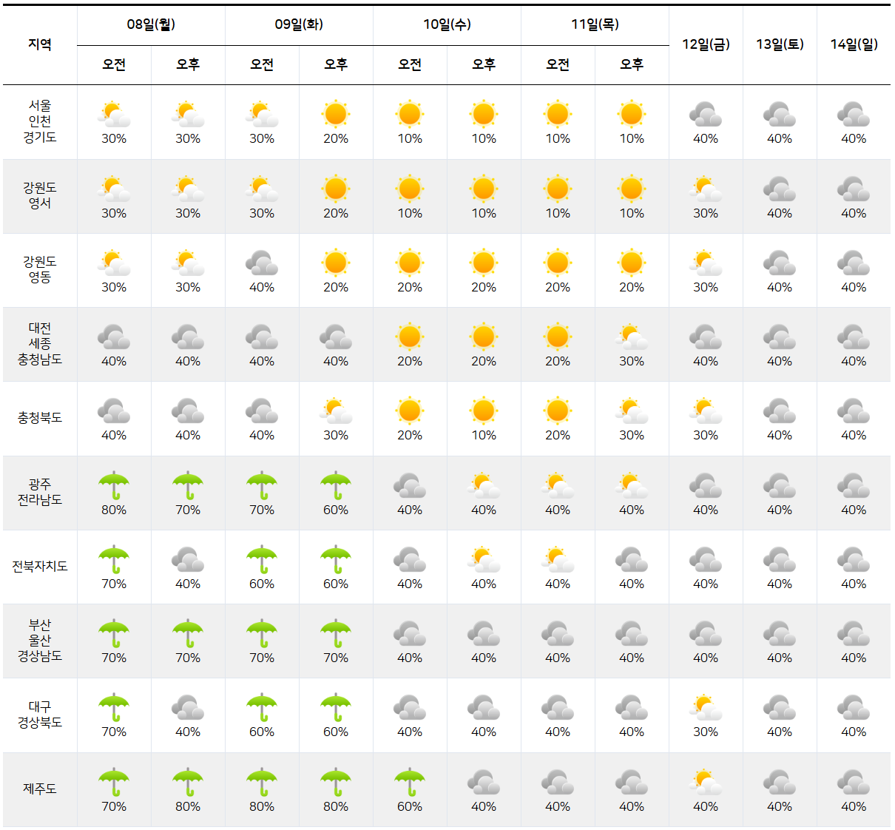Select the 09일(화) date header
This screenshot has width=895, height=830.
pos(299,24)
